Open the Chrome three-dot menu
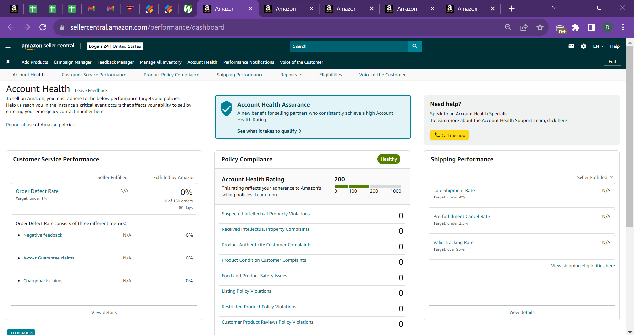Viewport: 634px width, 335px height. click(623, 27)
